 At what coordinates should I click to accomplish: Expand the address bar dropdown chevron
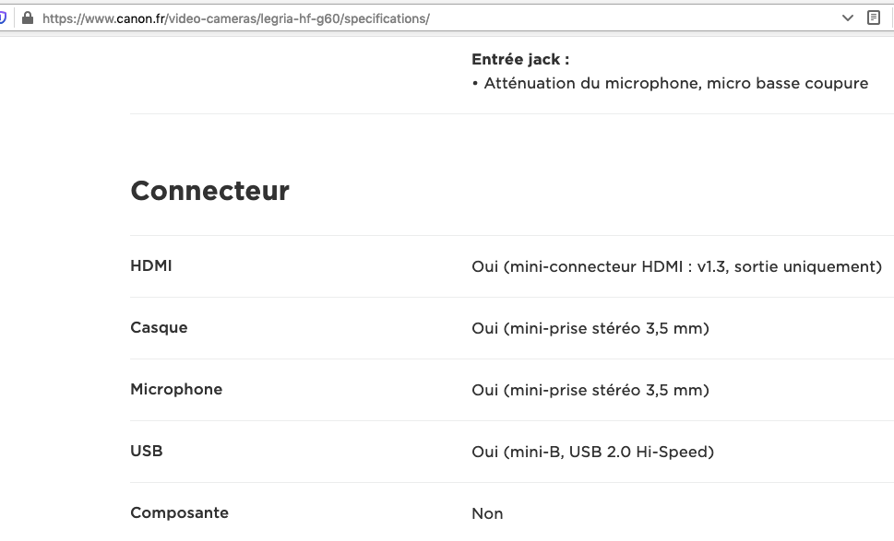[847, 18]
